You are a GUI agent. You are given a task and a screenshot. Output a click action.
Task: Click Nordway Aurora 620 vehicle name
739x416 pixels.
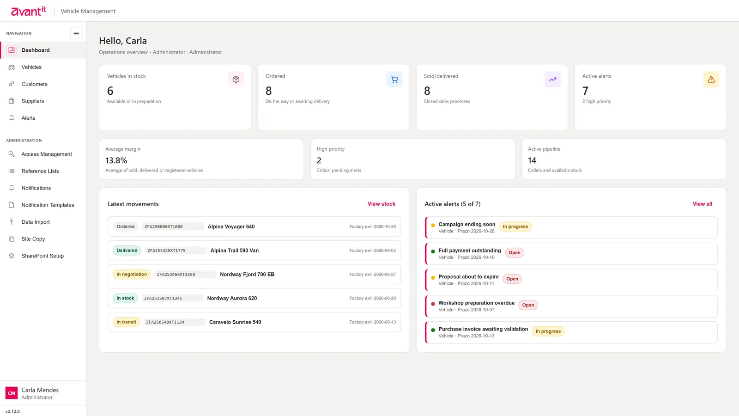click(232, 298)
